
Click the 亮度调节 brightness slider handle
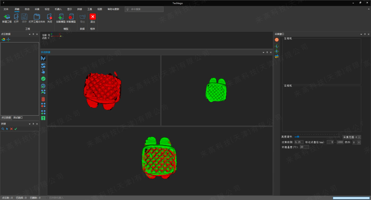coord(298,137)
